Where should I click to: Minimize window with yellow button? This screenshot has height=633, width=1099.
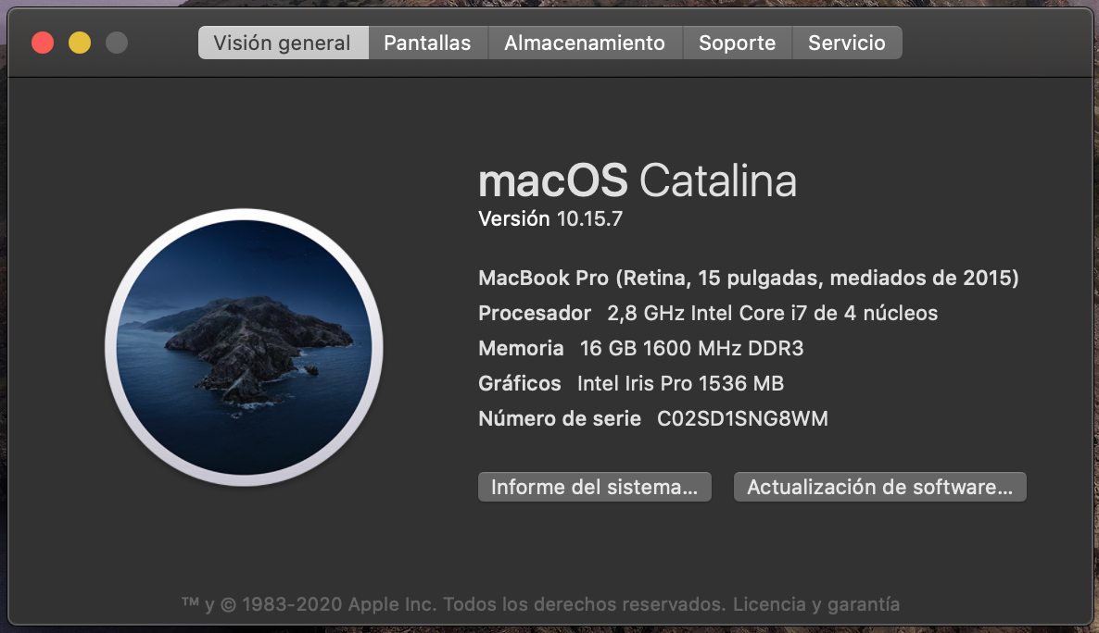tap(80, 43)
